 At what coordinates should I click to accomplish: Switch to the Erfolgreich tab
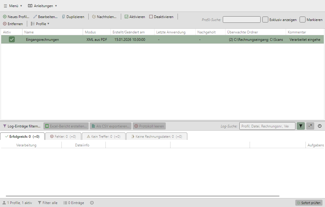22,137
